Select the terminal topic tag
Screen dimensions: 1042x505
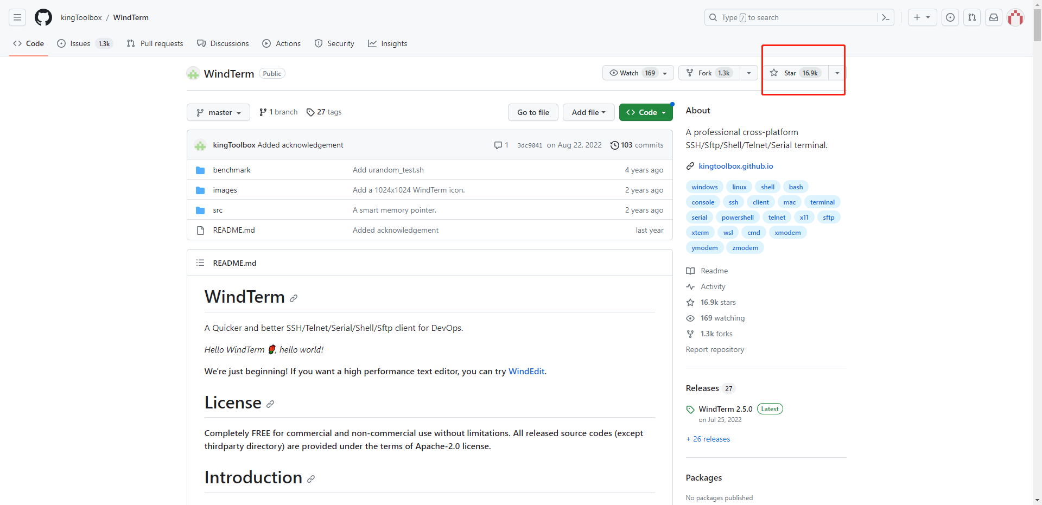822,202
